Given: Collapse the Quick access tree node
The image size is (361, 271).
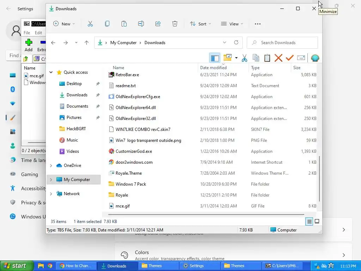Looking at the screenshot, I should 51,72.
